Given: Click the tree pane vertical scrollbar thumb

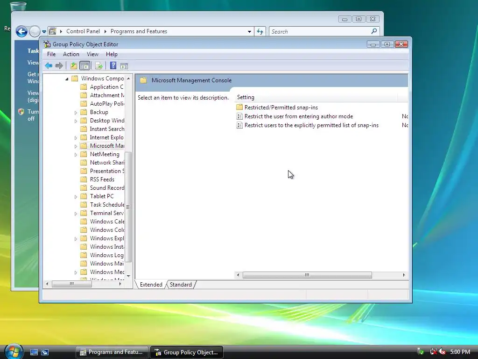Looking at the screenshot, I should click(x=128, y=207).
